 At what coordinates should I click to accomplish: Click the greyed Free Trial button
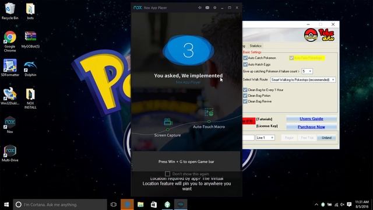pos(307,138)
